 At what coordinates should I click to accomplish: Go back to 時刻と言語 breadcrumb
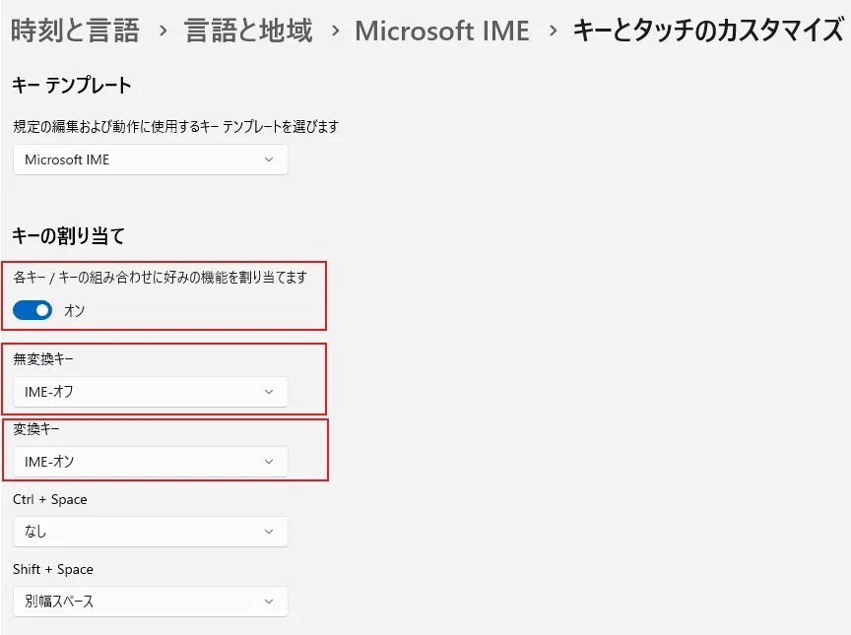pos(75,32)
